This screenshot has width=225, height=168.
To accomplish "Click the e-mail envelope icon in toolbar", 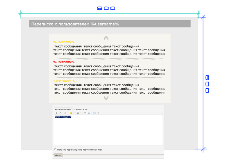I will click(89, 113).
